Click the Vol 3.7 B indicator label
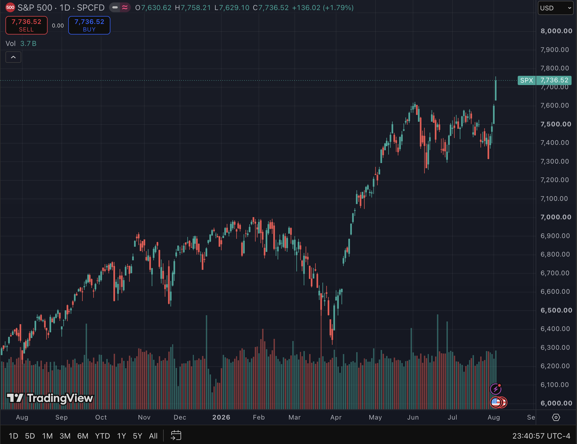The height and width of the screenshot is (444, 577). coord(21,43)
